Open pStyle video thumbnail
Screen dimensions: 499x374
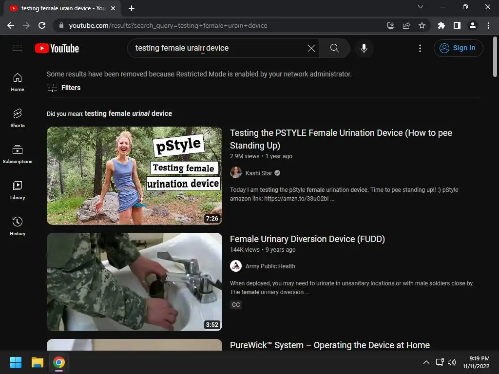click(x=134, y=175)
